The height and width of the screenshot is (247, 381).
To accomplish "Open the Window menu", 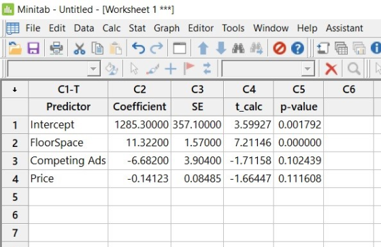I will [x=271, y=28].
